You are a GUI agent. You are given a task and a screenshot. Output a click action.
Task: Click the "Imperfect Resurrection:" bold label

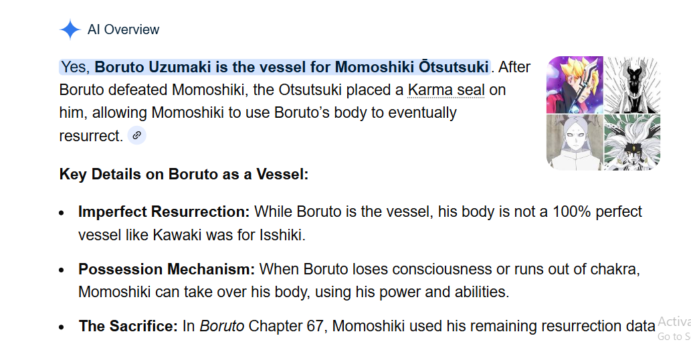pyautogui.click(x=164, y=211)
